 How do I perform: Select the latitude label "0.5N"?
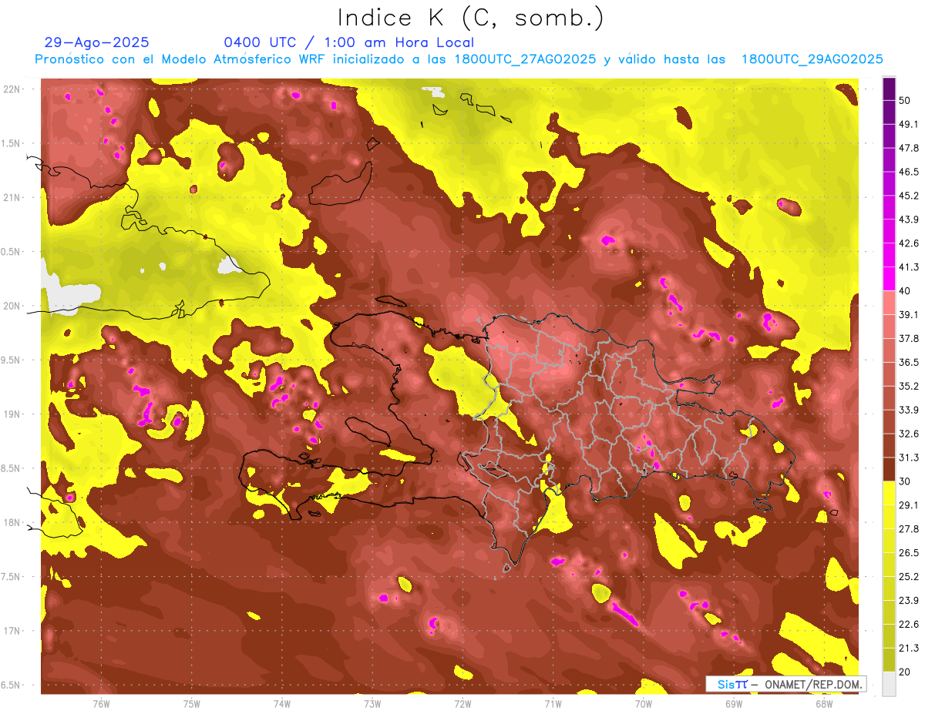(12, 252)
